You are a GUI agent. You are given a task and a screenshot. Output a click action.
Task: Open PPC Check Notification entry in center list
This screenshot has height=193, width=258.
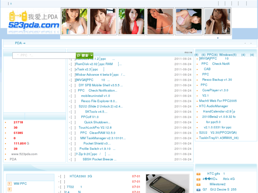point(97,91)
